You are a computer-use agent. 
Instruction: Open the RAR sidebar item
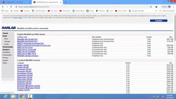click(5, 36)
